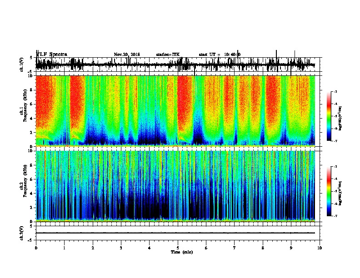Click the ch.1 voltage waveform trace

175,65
